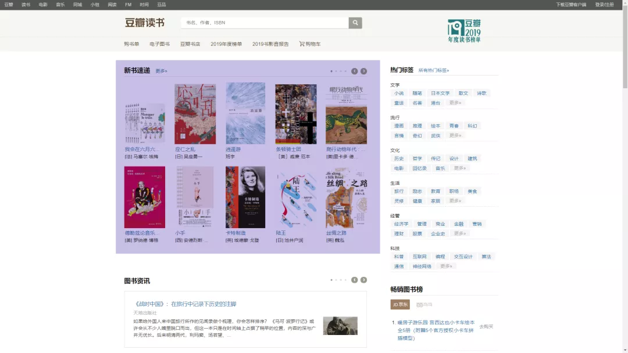Click the 我会在六月六… title link
This screenshot has width=628, height=353.
pos(142,150)
